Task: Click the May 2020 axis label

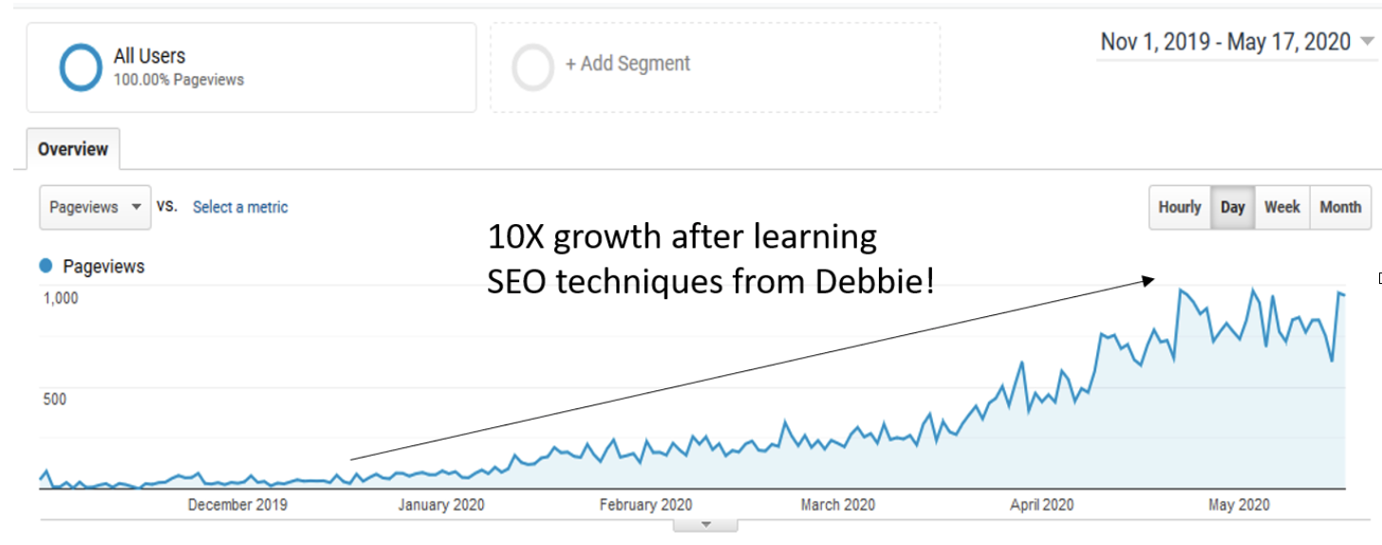Action: pyautogui.click(x=1239, y=505)
